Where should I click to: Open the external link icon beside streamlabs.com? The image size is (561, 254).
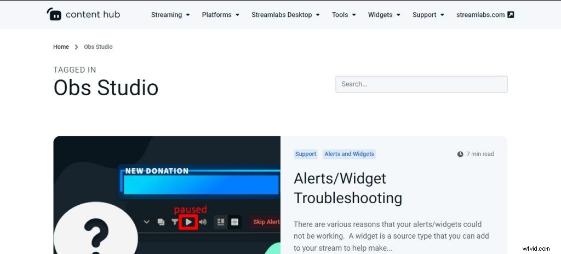click(511, 15)
